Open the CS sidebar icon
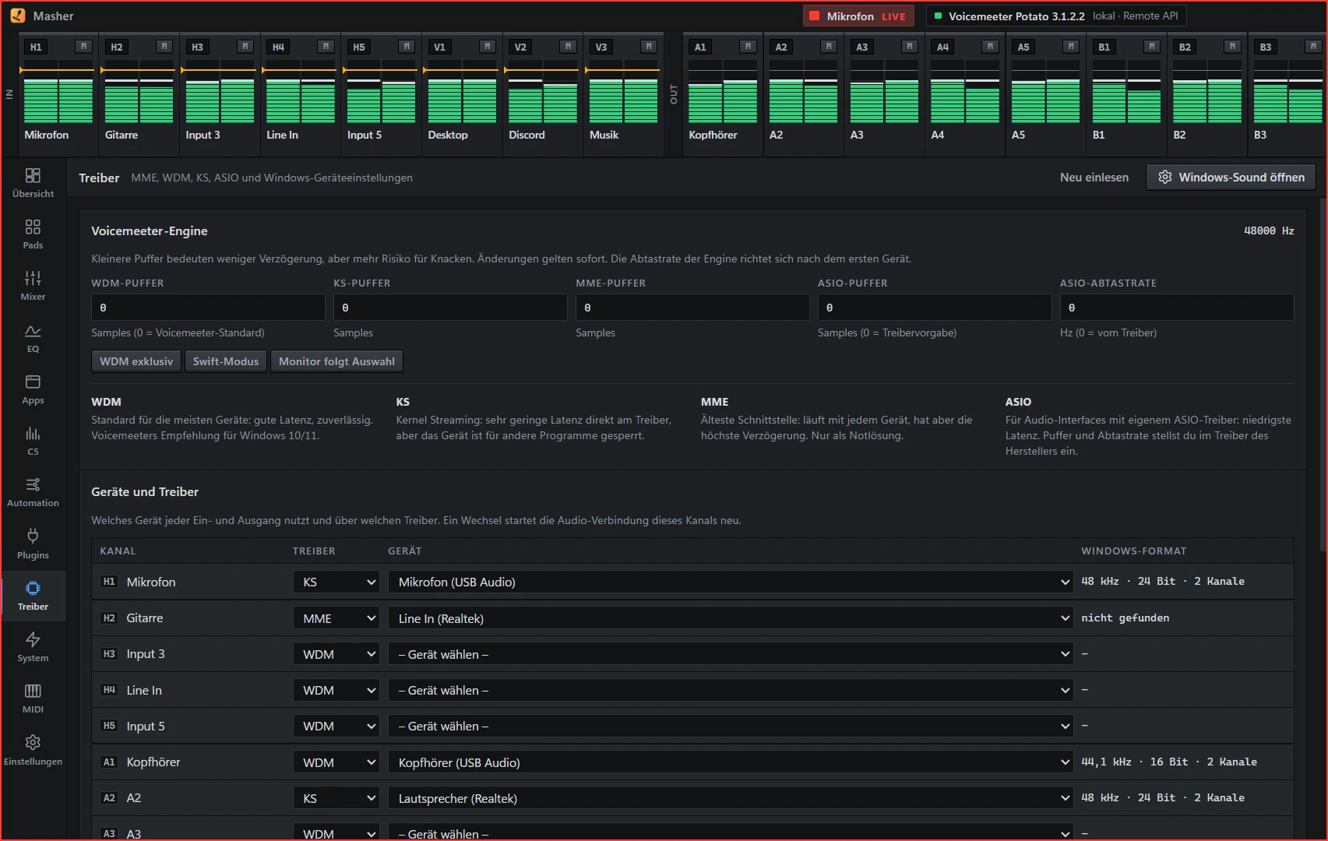The image size is (1328, 841). 33,441
